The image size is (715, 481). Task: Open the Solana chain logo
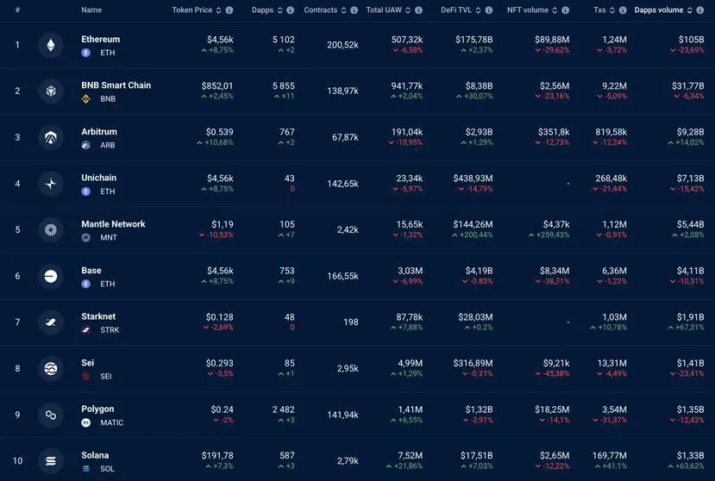point(51,461)
